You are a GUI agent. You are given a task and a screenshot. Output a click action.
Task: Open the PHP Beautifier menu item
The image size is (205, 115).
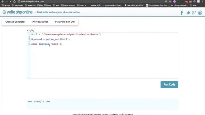[40, 22]
